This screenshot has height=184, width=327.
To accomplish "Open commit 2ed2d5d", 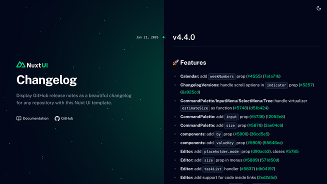I will pos(267,177).
